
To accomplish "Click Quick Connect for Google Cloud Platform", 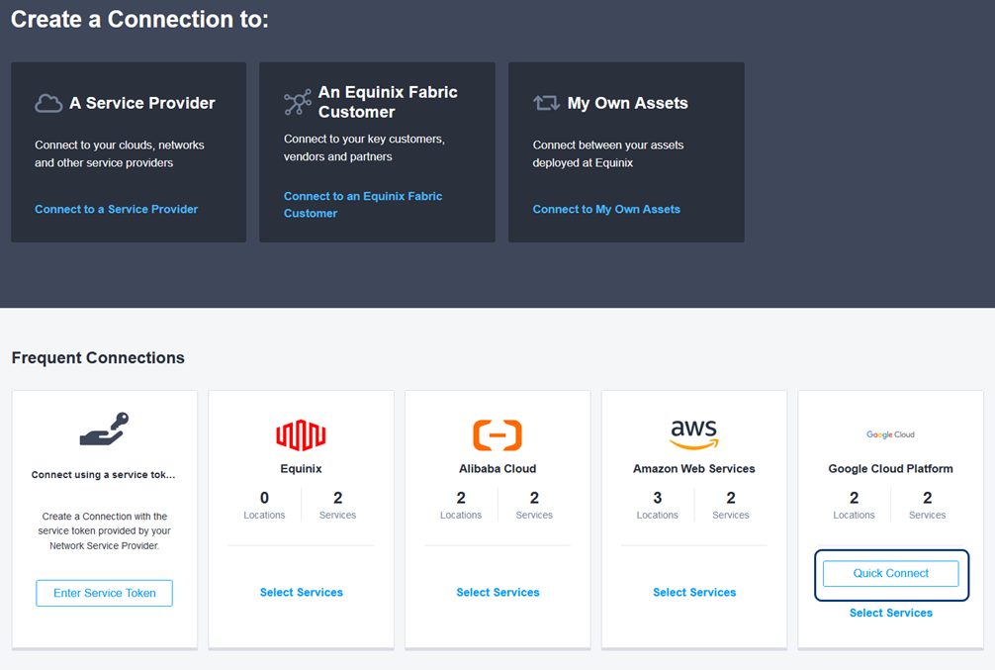I will pos(891,573).
